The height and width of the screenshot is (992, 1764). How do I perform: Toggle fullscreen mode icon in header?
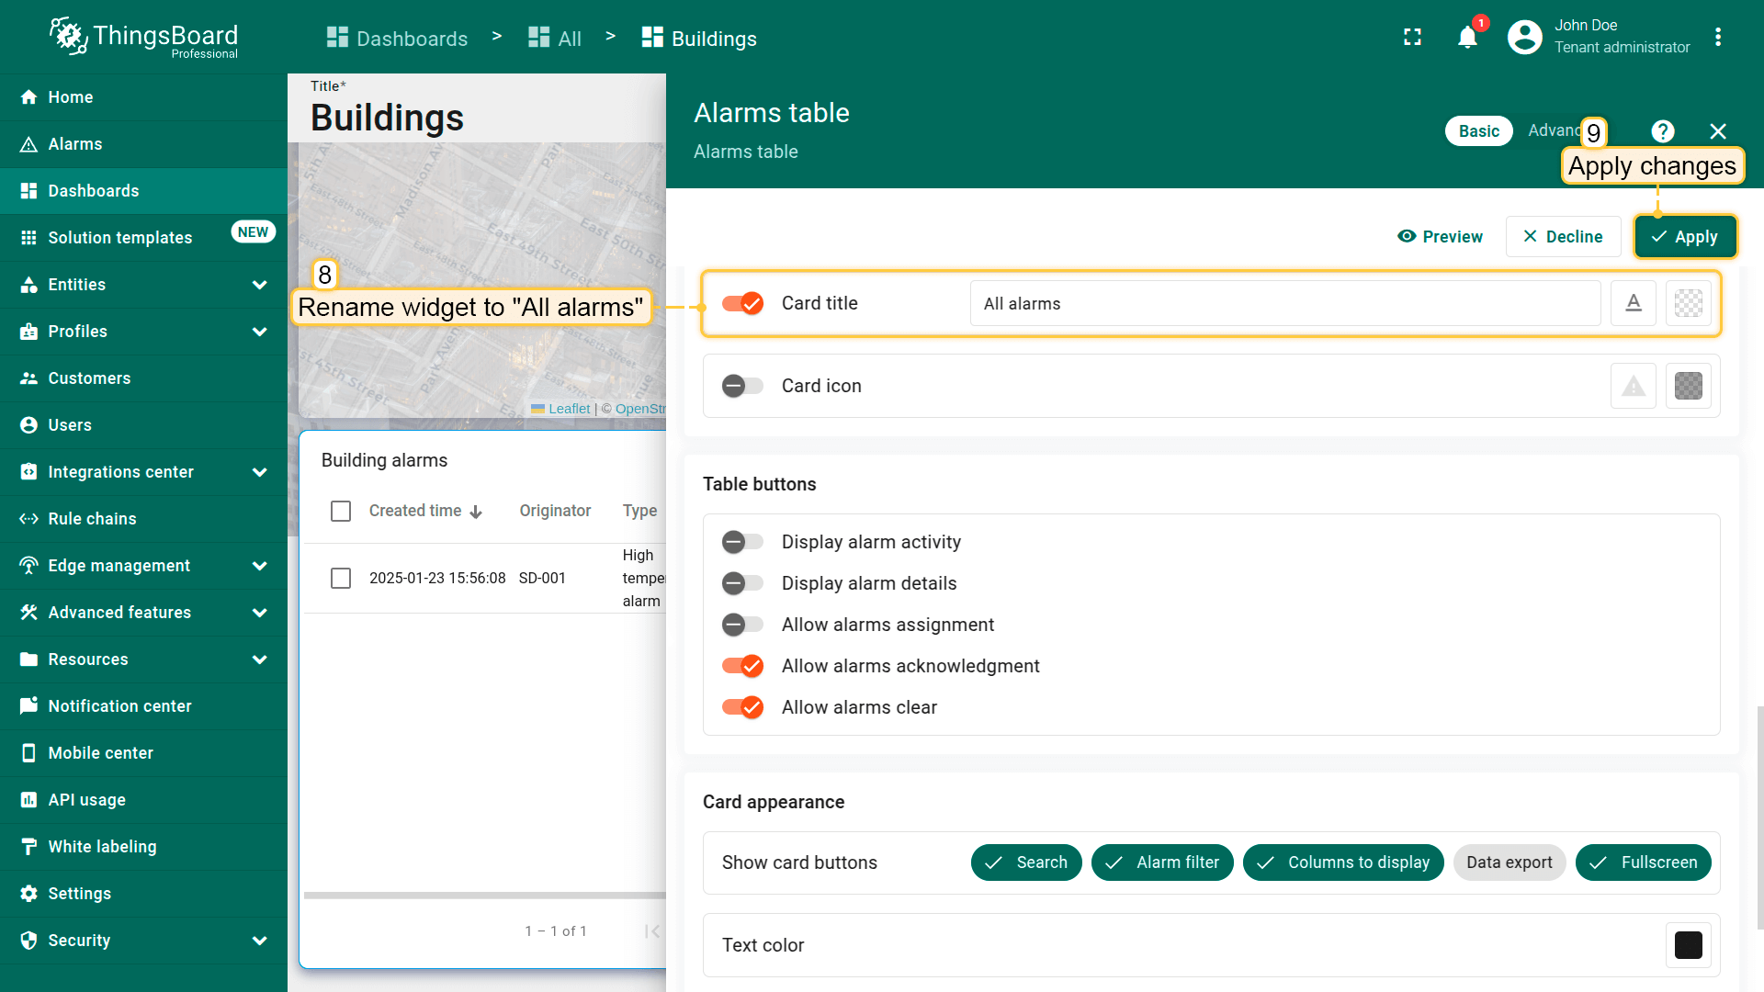pyautogui.click(x=1412, y=38)
